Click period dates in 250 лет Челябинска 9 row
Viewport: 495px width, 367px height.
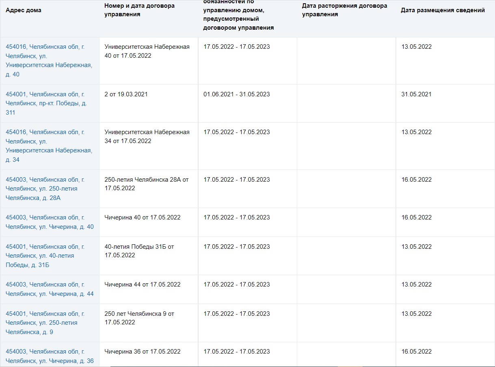tap(237, 314)
